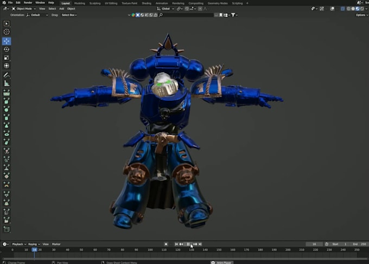Open the Edit menu
Screen dimensions: 369x264
pos(18,3)
